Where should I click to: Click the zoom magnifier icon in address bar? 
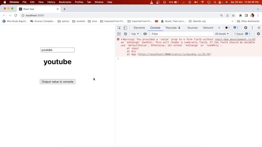tap(221, 16)
